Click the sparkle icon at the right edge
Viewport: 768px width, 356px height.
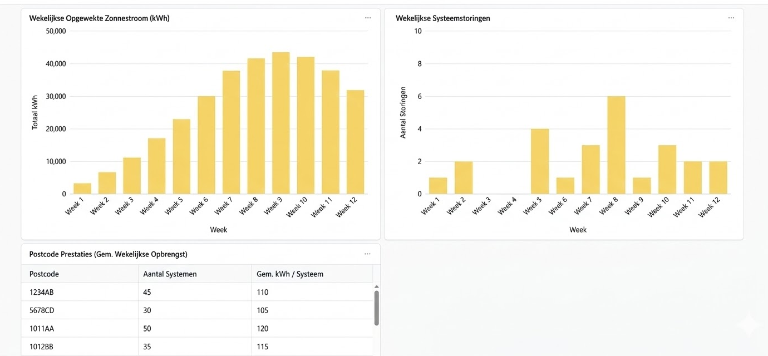point(748,325)
